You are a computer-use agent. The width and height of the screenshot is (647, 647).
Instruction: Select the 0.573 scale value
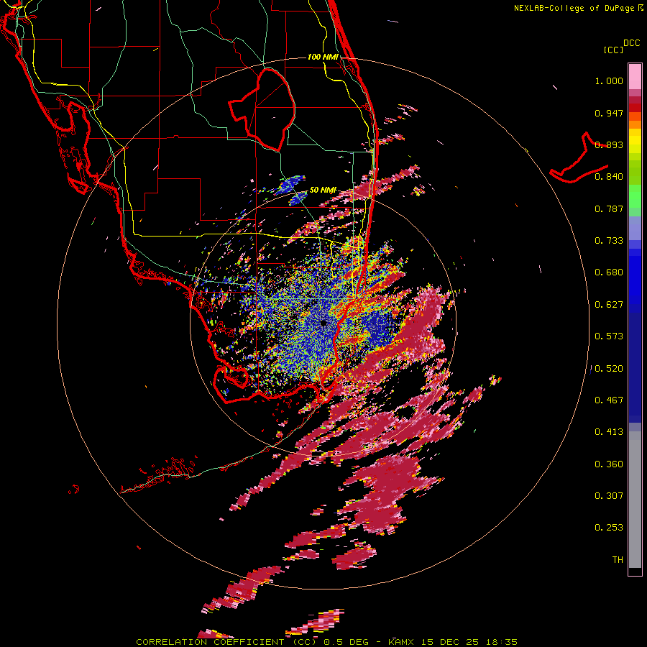click(x=609, y=336)
